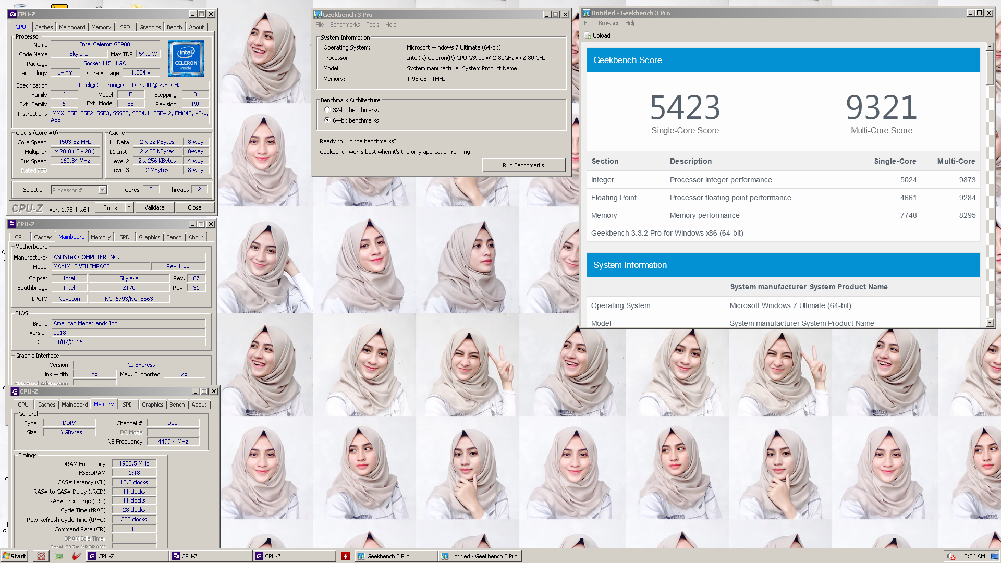
Task: Click the Integer row in Geekbench results
Action: [783, 180]
